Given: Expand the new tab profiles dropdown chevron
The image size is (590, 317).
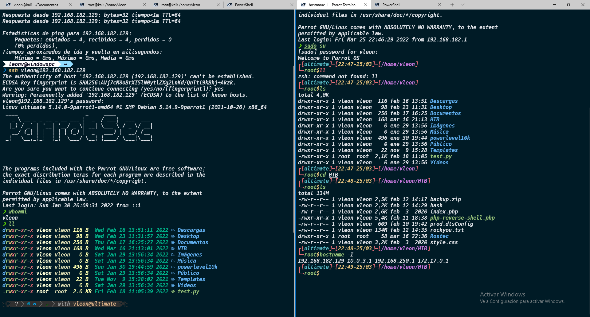Looking at the screenshot, I should 463,5.
